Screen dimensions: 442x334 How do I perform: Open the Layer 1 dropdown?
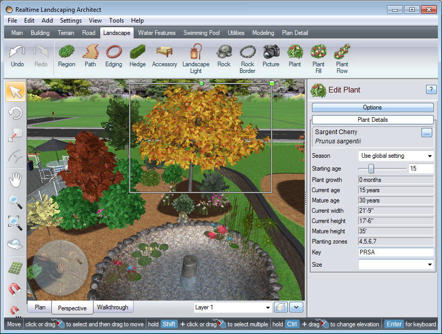point(233,307)
